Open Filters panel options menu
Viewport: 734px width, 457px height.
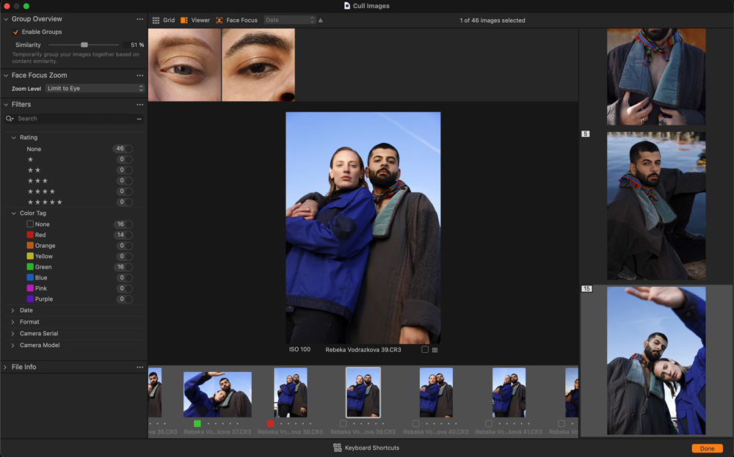[x=139, y=105]
